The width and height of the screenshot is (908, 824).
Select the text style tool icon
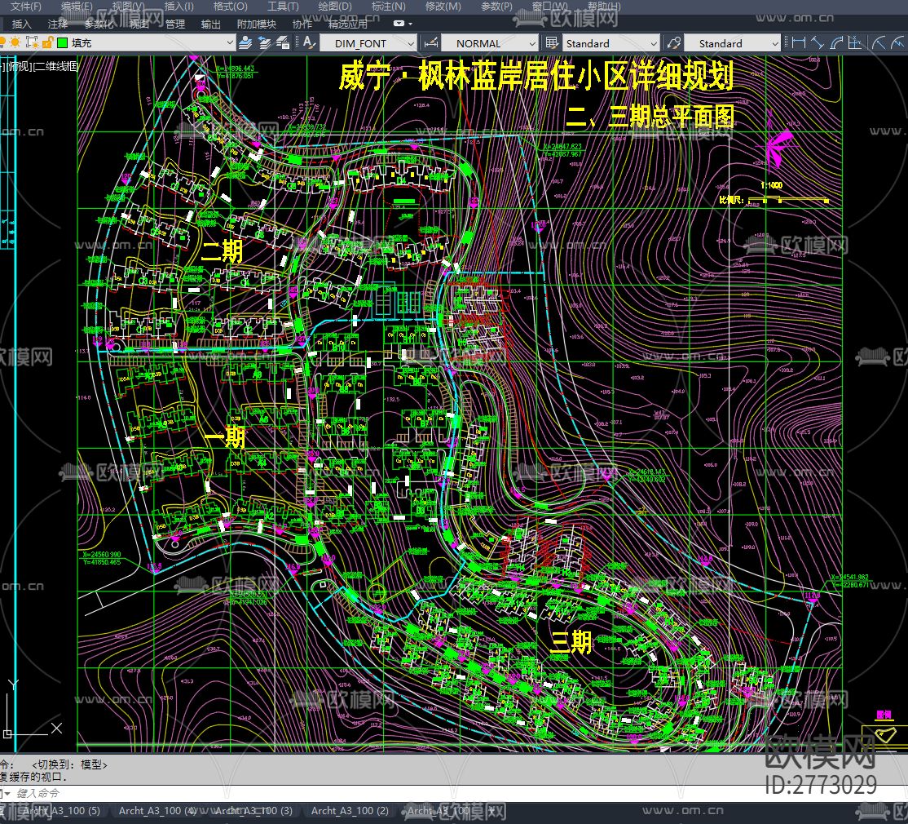307,42
